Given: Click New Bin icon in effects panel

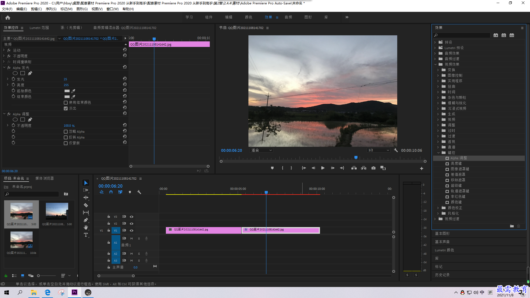Looking at the screenshot, I should pyautogui.click(x=512, y=226).
